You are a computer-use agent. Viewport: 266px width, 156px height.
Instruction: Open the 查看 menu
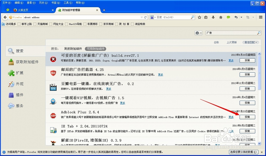tap(31, 3)
